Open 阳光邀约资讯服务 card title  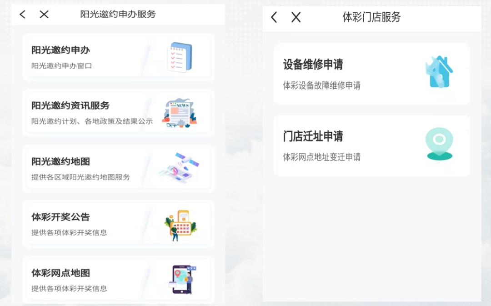pos(70,105)
